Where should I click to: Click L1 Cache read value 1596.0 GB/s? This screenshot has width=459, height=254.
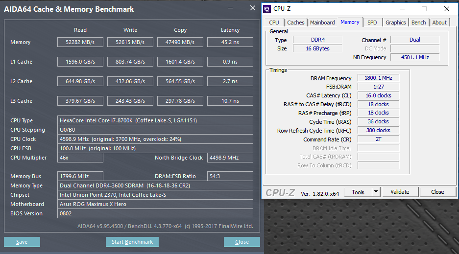click(x=80, y=62)
